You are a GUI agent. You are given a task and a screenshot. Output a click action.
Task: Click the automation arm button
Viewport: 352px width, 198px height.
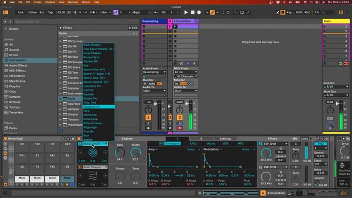click(x=212, y=12)
